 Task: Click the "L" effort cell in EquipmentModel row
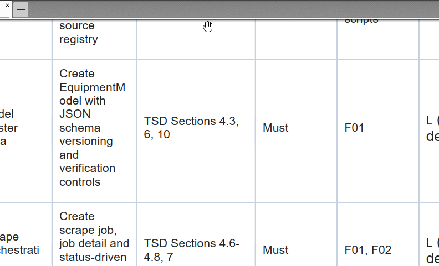pos(429,121)
